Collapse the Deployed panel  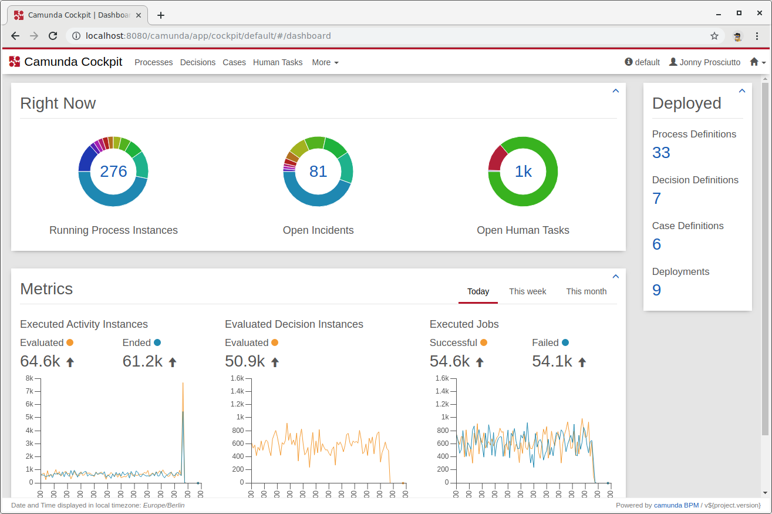(x=741, y=91)
